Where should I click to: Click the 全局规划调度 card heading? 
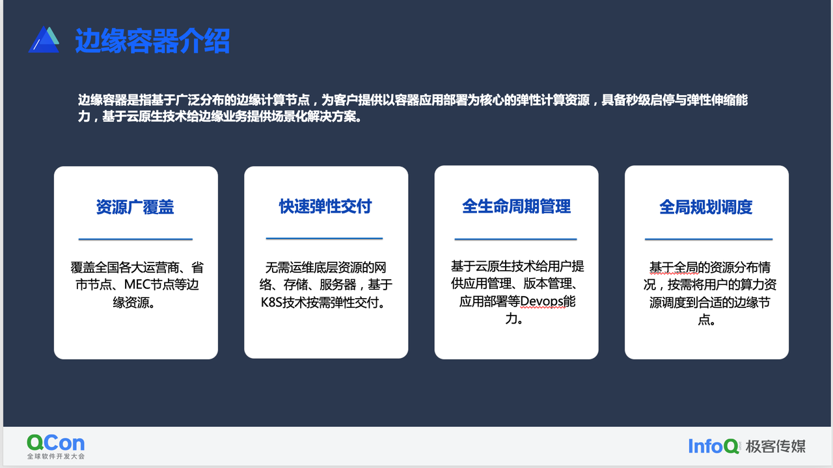pyautogui.click(x=706, y=207)
